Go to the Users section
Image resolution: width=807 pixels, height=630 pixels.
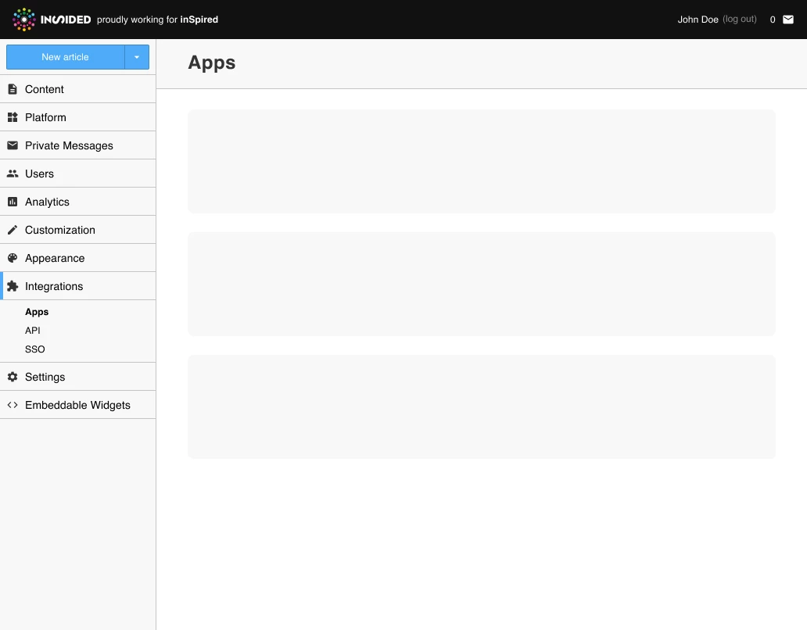(x=77, y=174)
